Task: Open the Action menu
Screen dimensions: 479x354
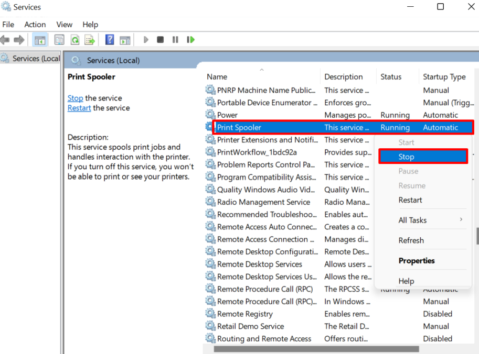Action: click(35, 25)
